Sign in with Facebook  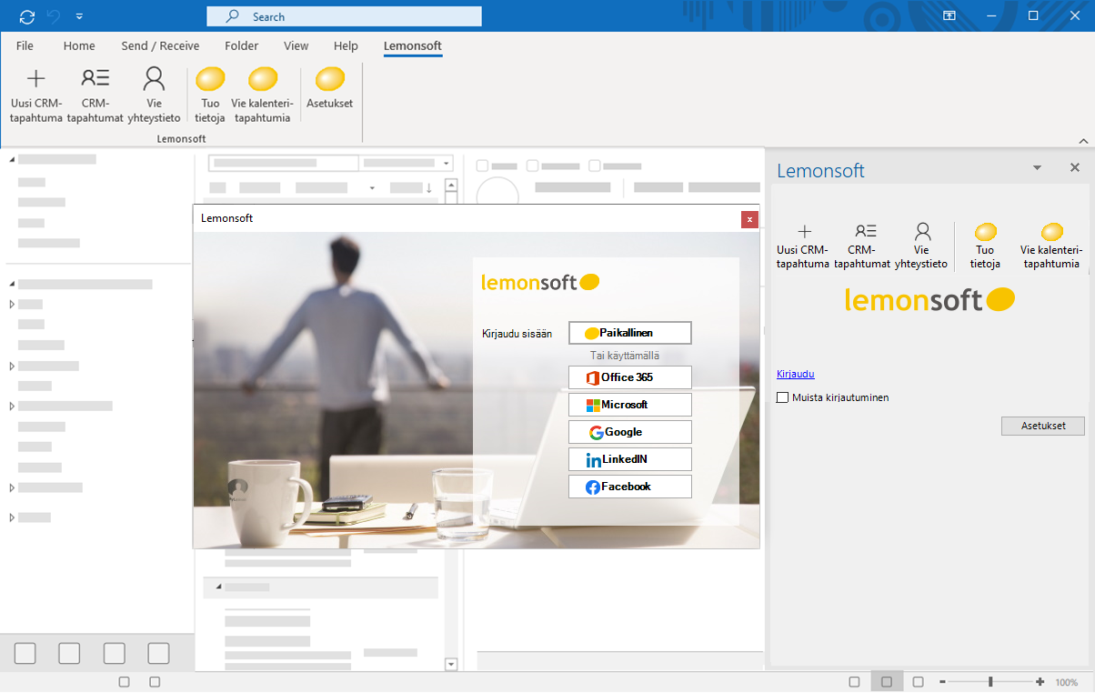[630, 487]
